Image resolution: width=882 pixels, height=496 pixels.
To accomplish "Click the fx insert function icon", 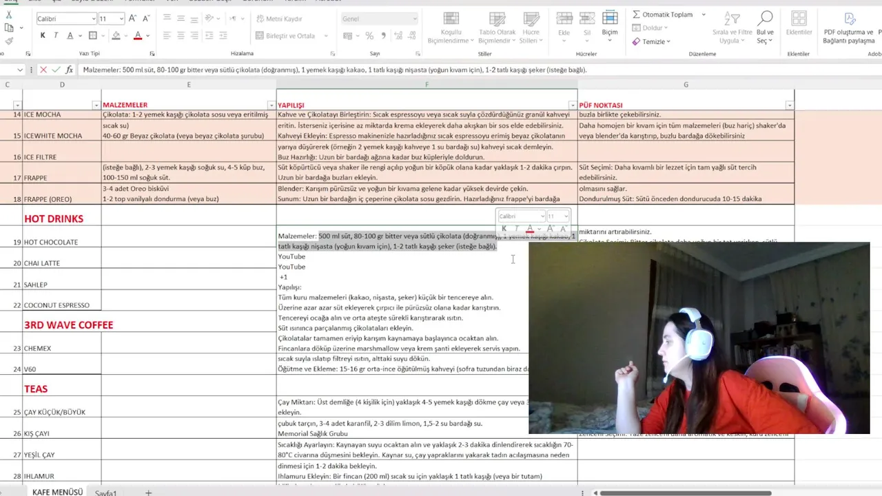I will (x=69, y=70).
